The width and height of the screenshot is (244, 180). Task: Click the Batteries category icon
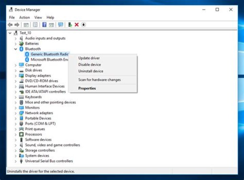coord(21,44)
